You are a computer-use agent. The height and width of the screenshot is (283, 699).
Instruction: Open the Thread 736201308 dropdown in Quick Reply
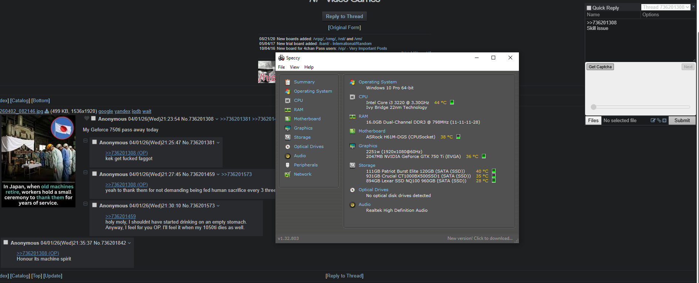[666, 7]
